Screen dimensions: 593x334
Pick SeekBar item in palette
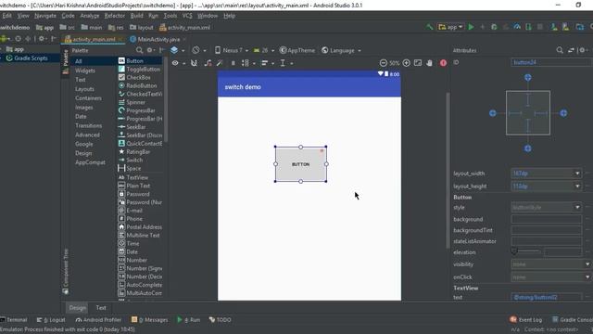(140, 127)
